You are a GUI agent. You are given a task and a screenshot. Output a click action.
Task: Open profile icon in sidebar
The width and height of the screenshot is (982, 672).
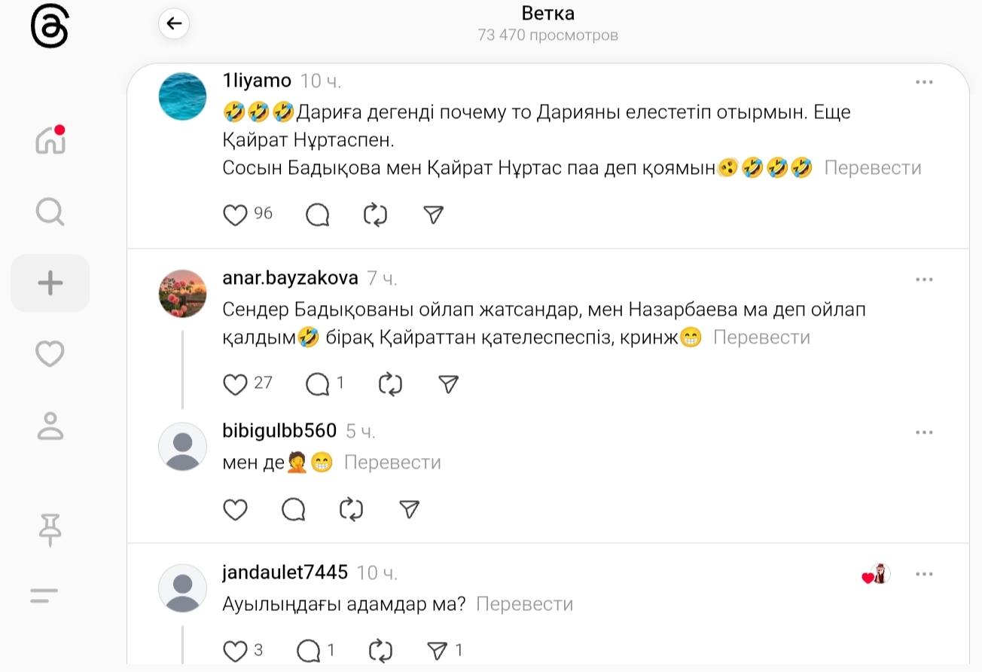50,426
